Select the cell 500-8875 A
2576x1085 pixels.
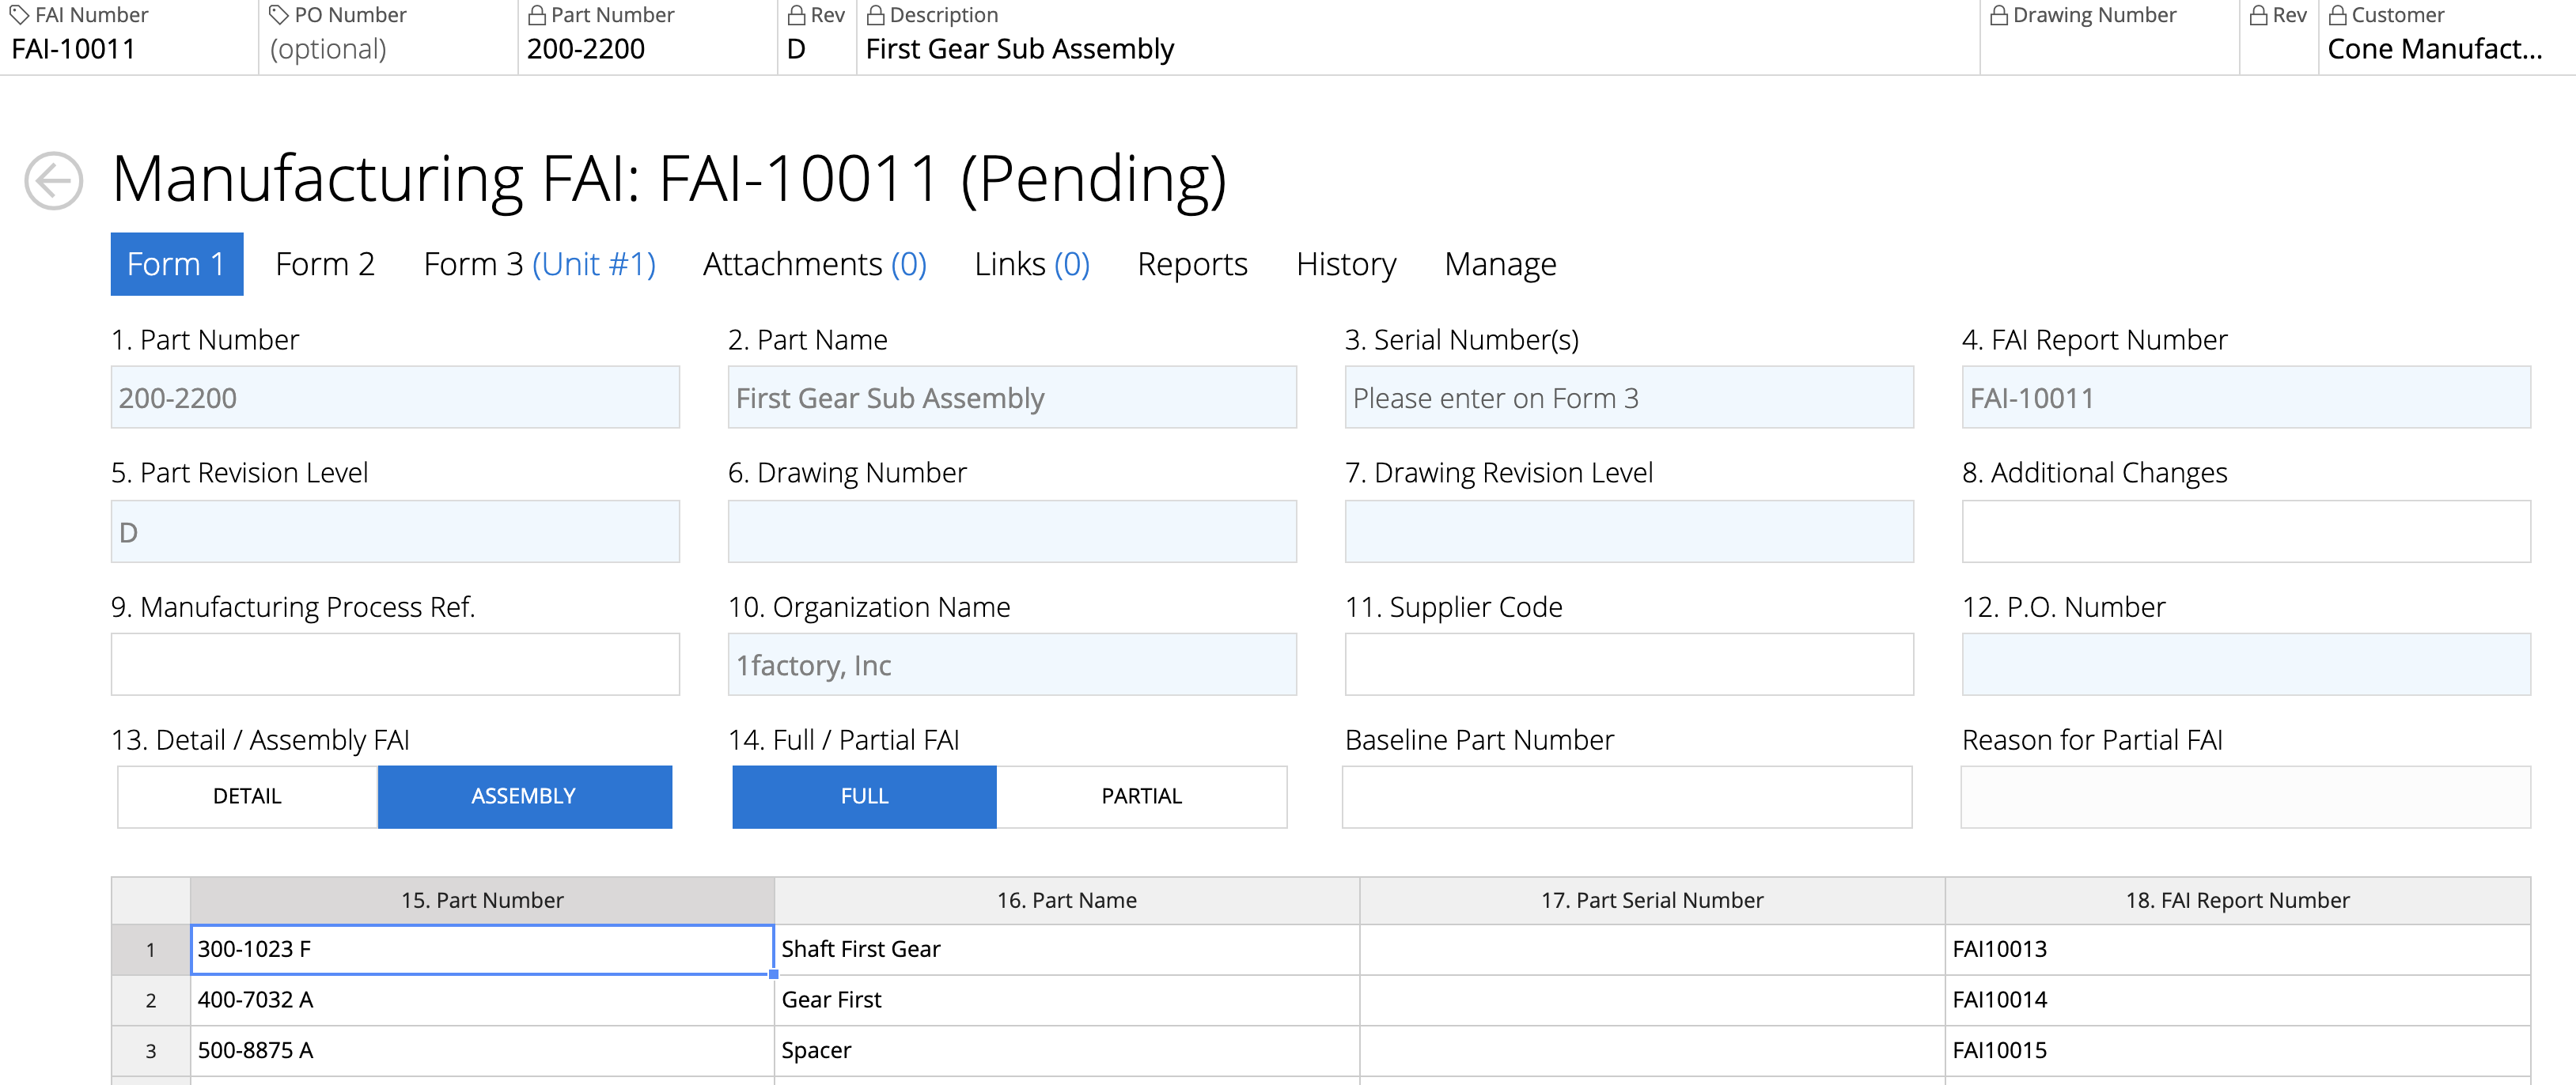[x=482, y=1051]
